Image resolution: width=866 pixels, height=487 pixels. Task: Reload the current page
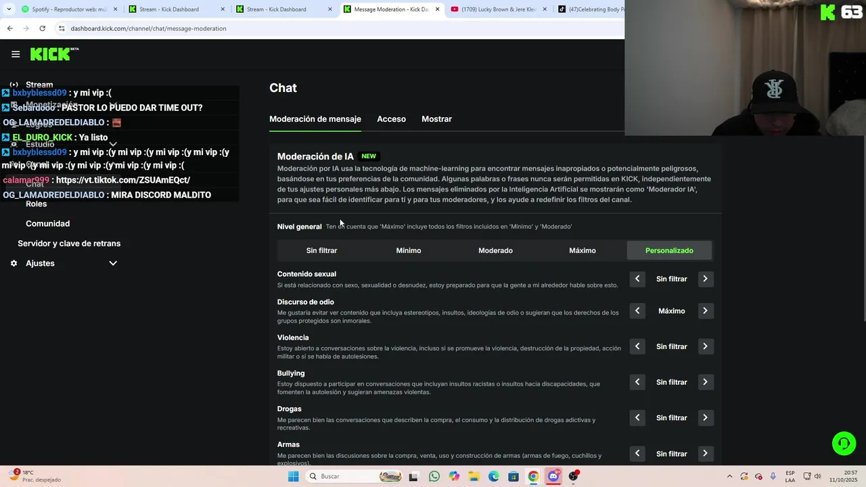pyautogui.click(x=42, y=28)
